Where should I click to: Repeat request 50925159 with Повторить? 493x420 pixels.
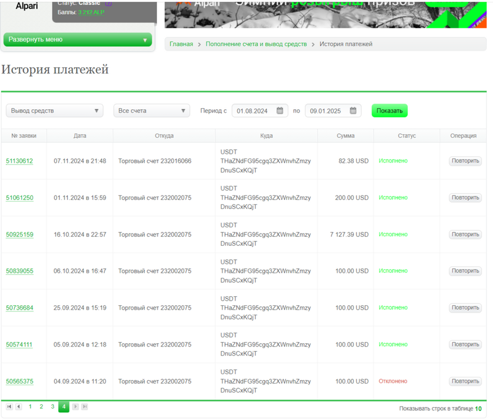(466, 235)
